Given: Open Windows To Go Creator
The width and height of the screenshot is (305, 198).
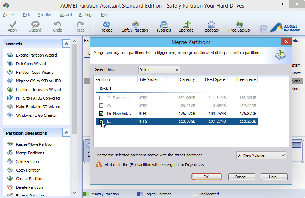Looking at the screenshot, I should click(x=37, y=115).
